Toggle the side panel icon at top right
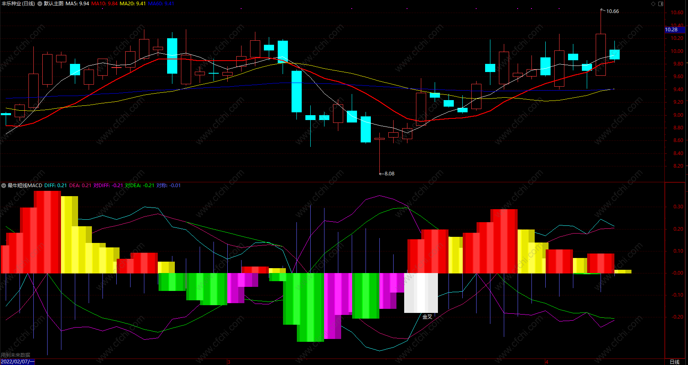 tap(661, 4)
